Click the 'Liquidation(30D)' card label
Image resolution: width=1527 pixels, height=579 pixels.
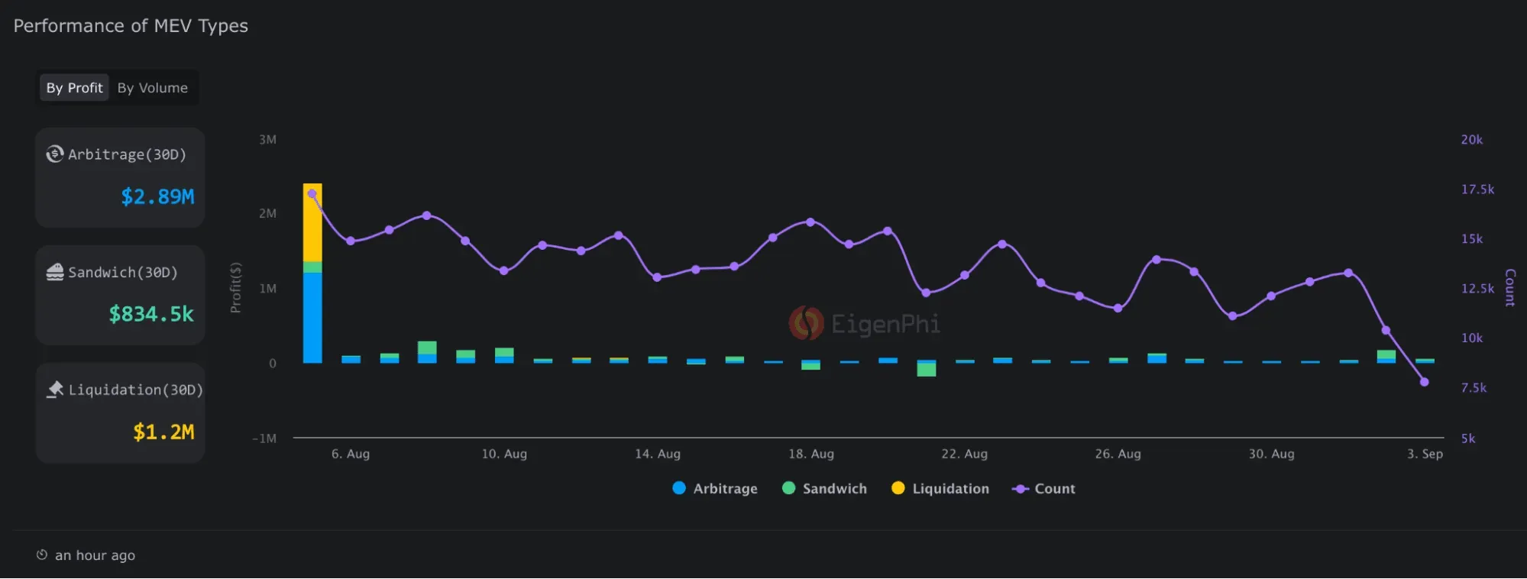tap(136, 390)
